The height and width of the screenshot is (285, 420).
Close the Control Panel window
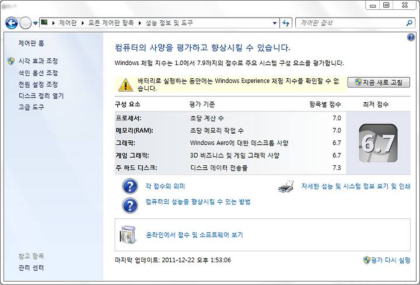click(405, 5)
